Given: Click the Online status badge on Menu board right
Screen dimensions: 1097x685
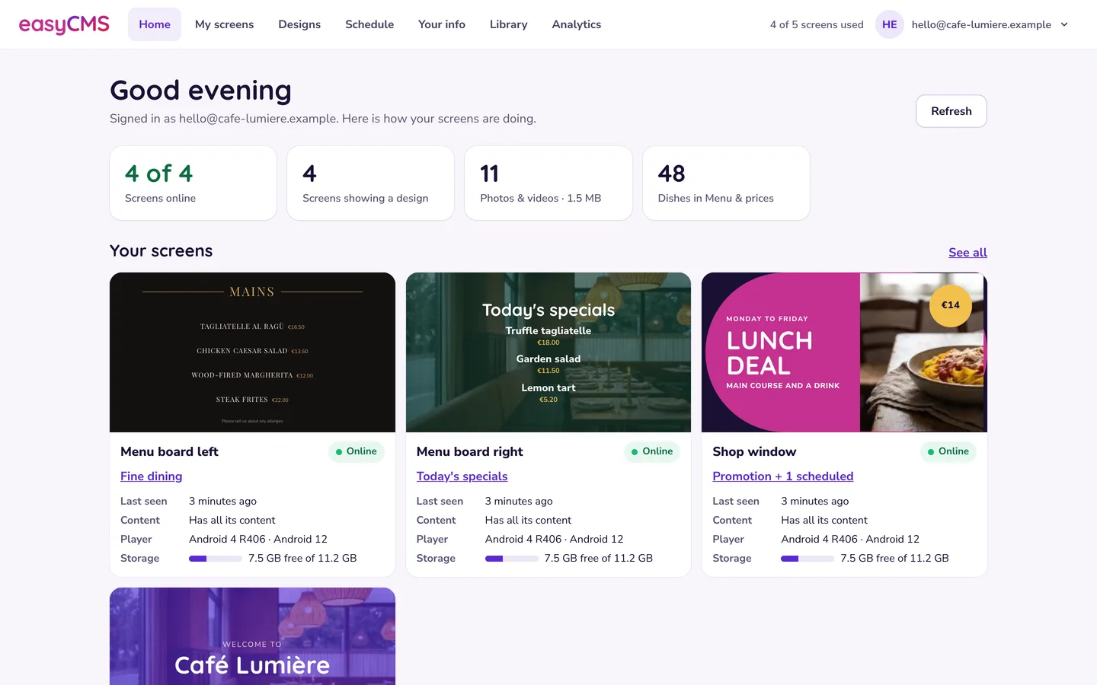Looking at the screenshot, I should (652, 451).
